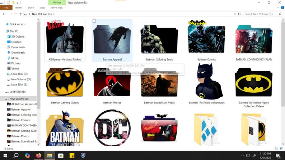Click the 'Batman Soundtrack Music' folder name label
The image size is (285, 160).
click(159, 103)
